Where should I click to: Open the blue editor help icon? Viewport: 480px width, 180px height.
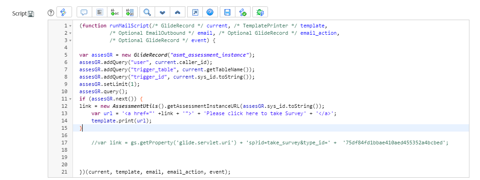coord(210,12)
